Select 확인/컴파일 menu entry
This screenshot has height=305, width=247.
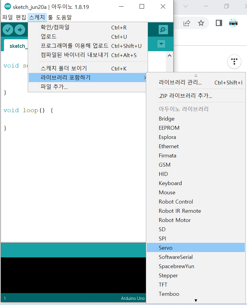click(x=88, y=27)
